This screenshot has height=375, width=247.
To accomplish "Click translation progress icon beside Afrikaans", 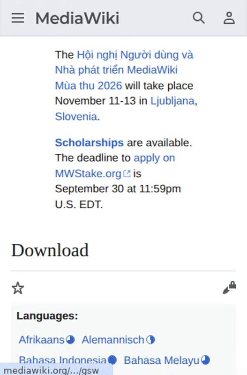I will 70,339.
